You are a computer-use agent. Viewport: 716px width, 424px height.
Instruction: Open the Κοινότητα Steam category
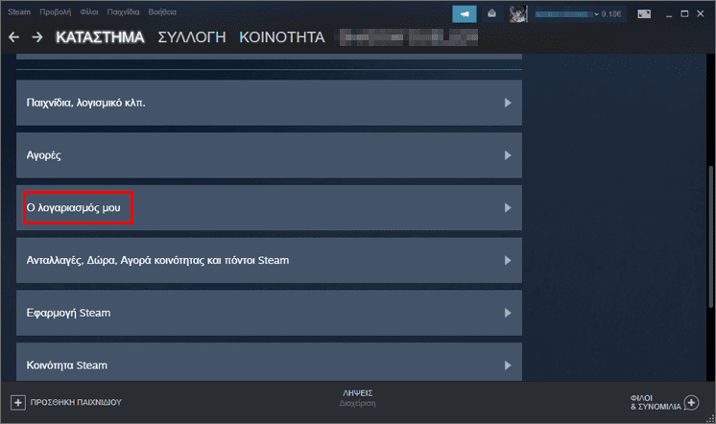pos(269,363)
